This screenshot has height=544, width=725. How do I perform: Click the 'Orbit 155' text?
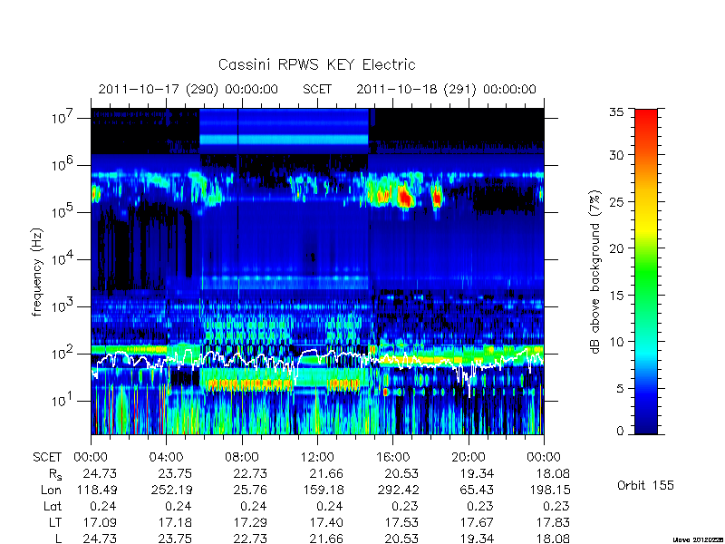pyautogui.click(x=645, y=485)
